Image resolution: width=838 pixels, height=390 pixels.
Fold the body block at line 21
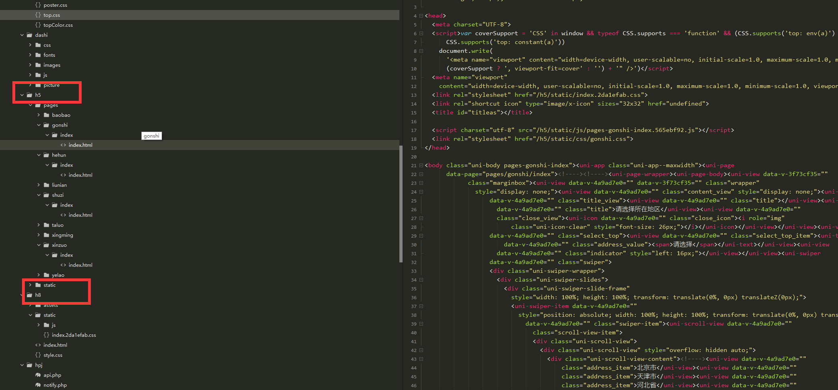pyautogui.click(x=421, y=166)
